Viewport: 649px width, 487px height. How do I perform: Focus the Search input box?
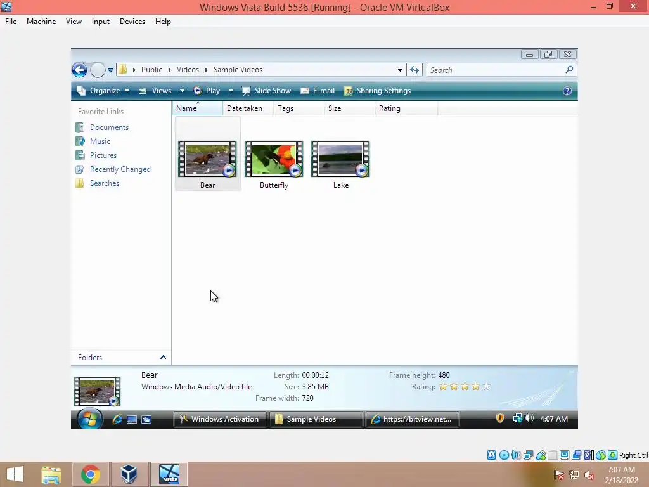pyautogui.click(x=496, y=70)
